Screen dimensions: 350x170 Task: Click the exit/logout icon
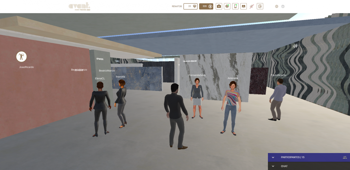(x=260, y=6)
